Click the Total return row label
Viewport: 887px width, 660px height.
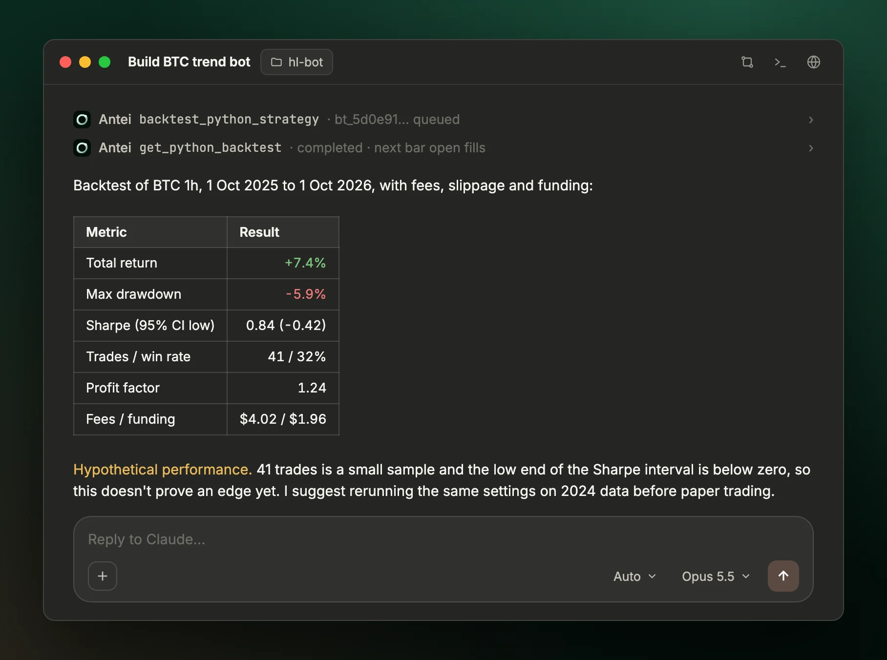click(x=122, y=263)
